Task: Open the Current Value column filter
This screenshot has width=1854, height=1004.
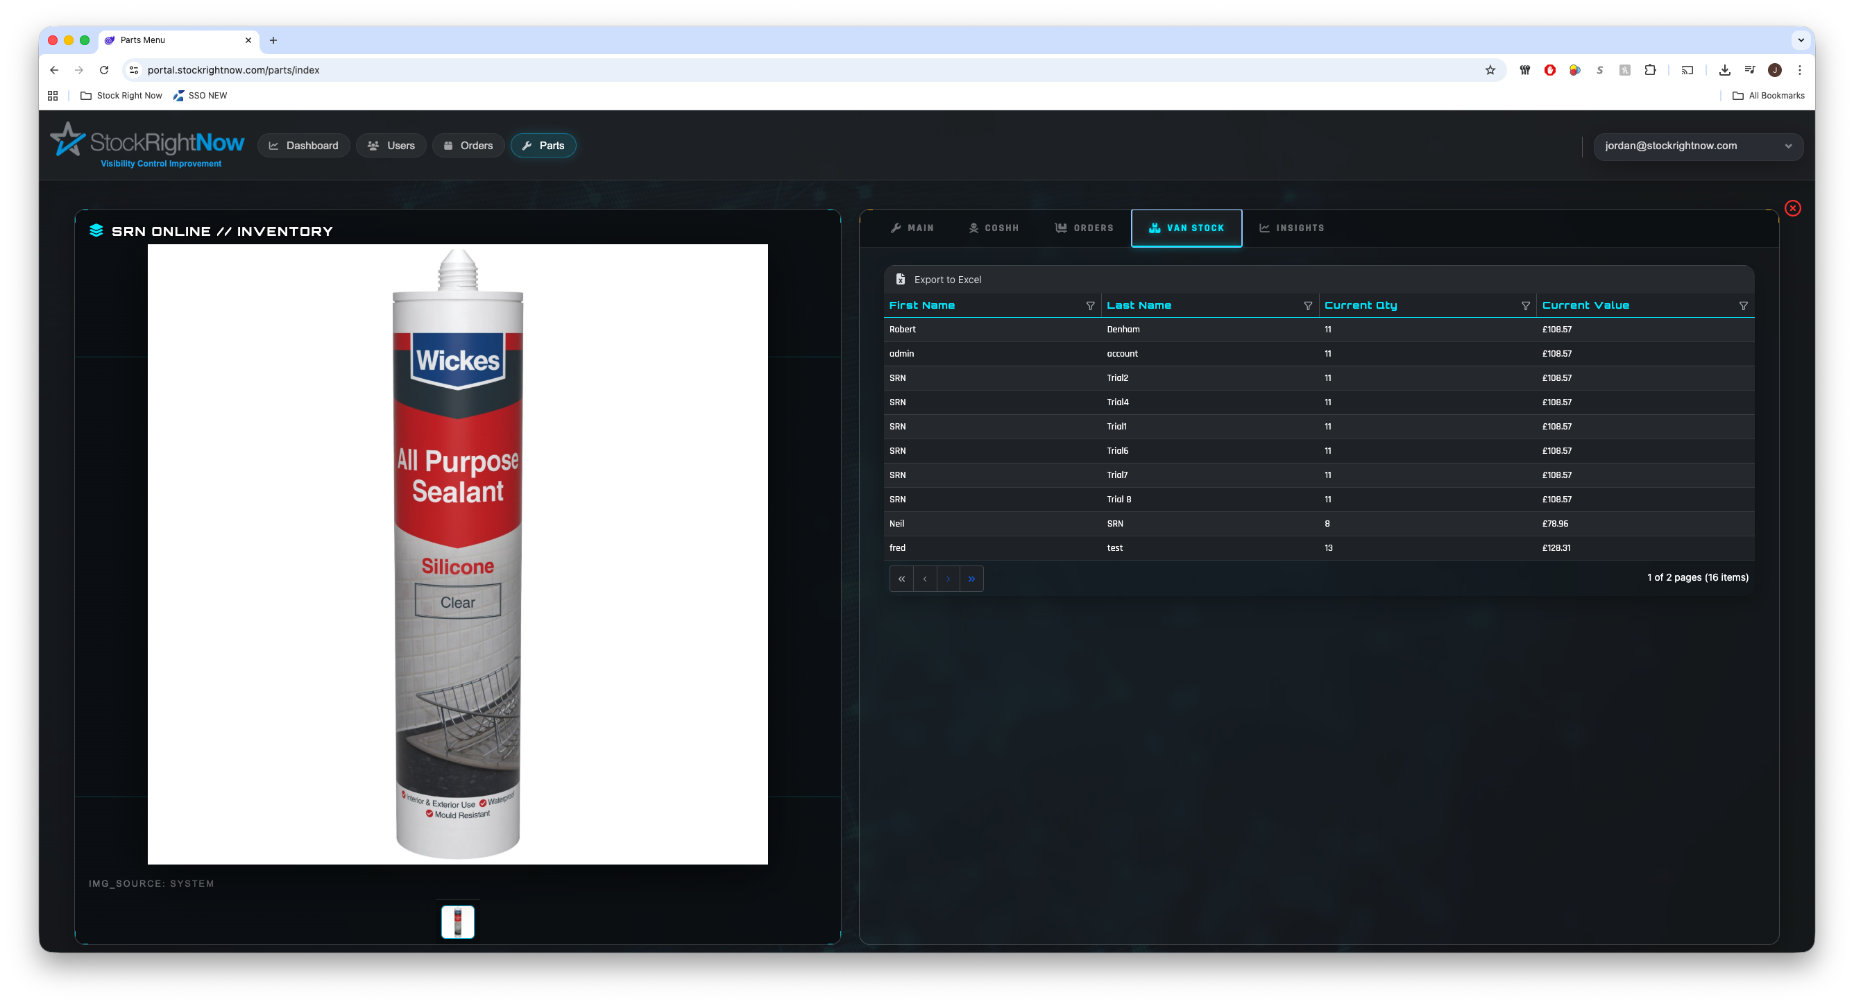Action: 1742,306
